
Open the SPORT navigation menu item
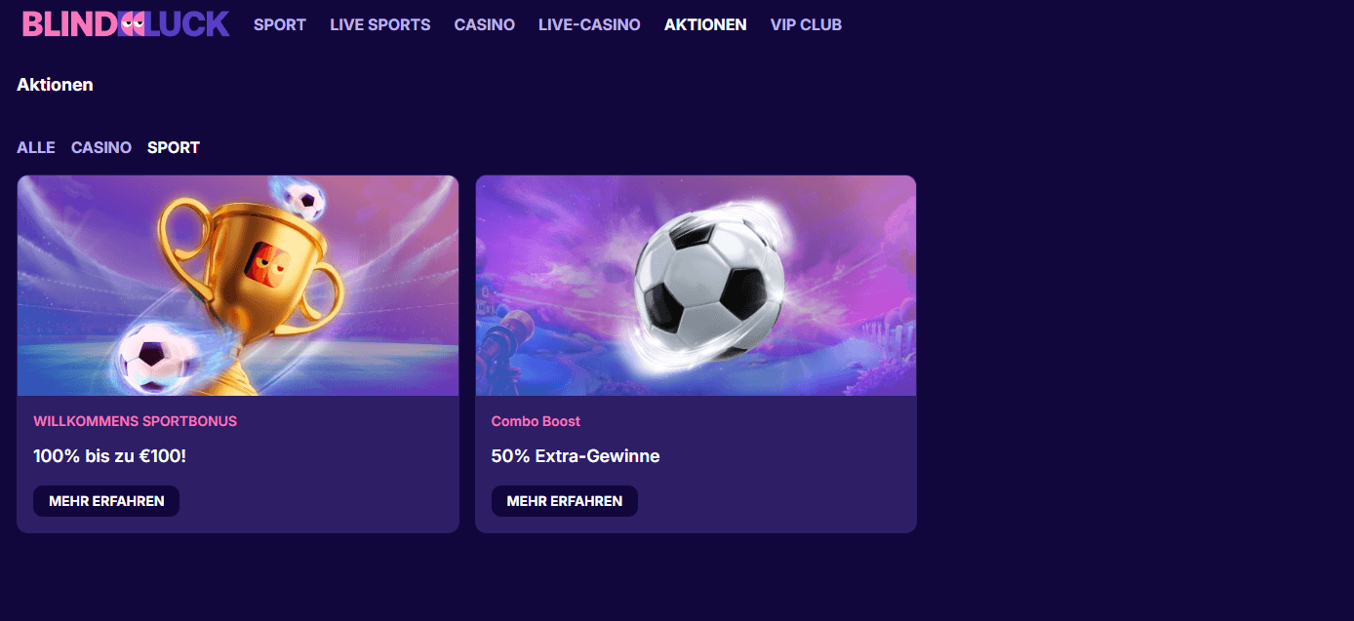tap(280, 24)
